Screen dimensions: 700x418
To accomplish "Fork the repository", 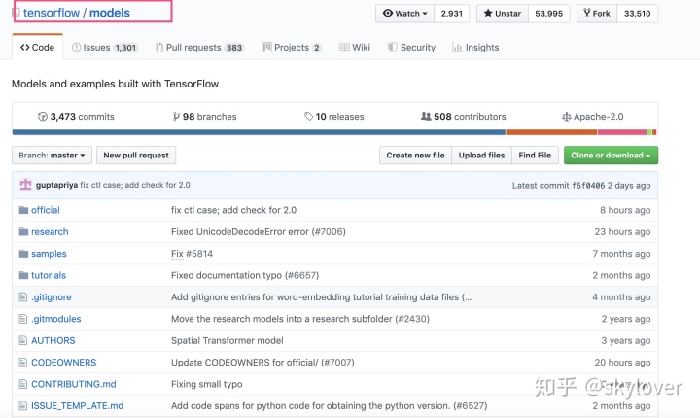I will (597, 14).
